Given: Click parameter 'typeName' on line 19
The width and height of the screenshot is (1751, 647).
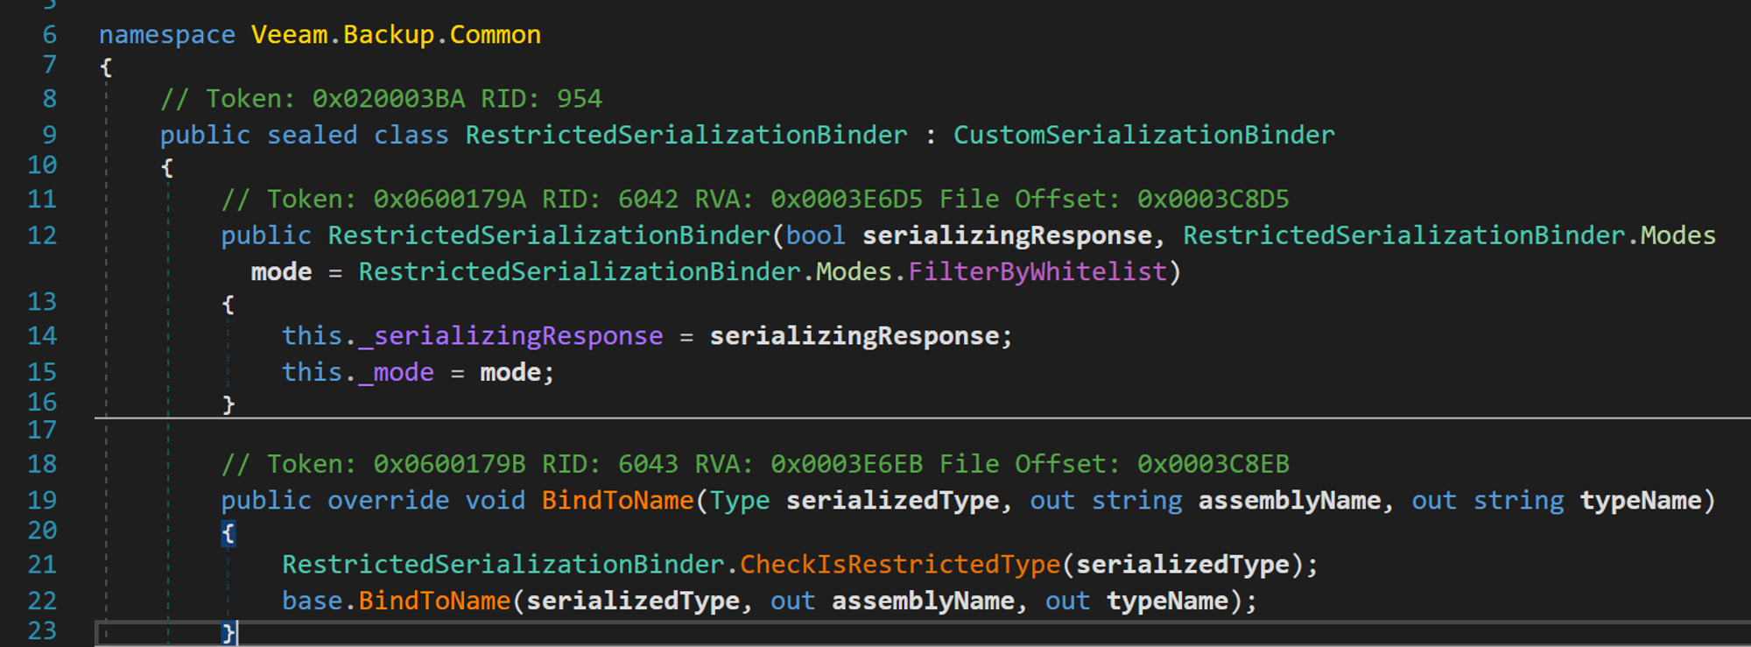Looking at the screenshot, I should tap(1641, 501).
